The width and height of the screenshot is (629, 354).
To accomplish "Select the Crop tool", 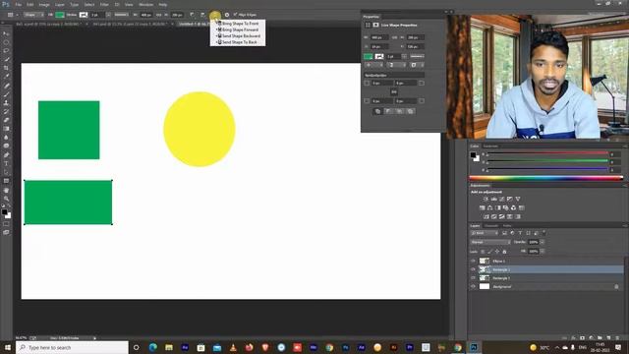I will pos(6,68).
